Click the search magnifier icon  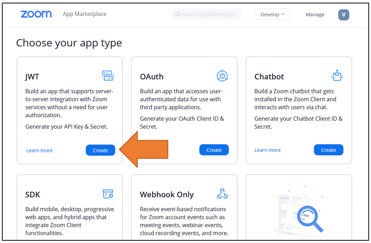[x=178, y=14]
